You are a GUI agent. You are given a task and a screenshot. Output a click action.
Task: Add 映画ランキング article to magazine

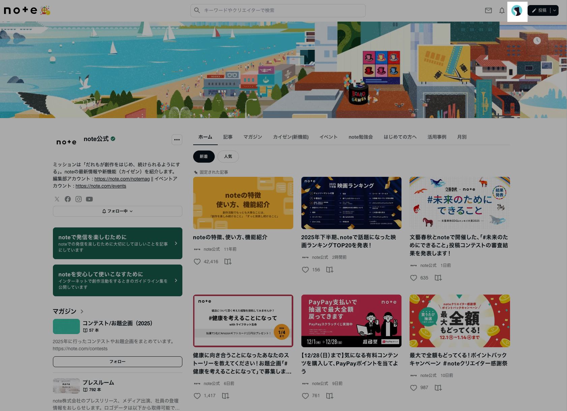pos(329,270)
